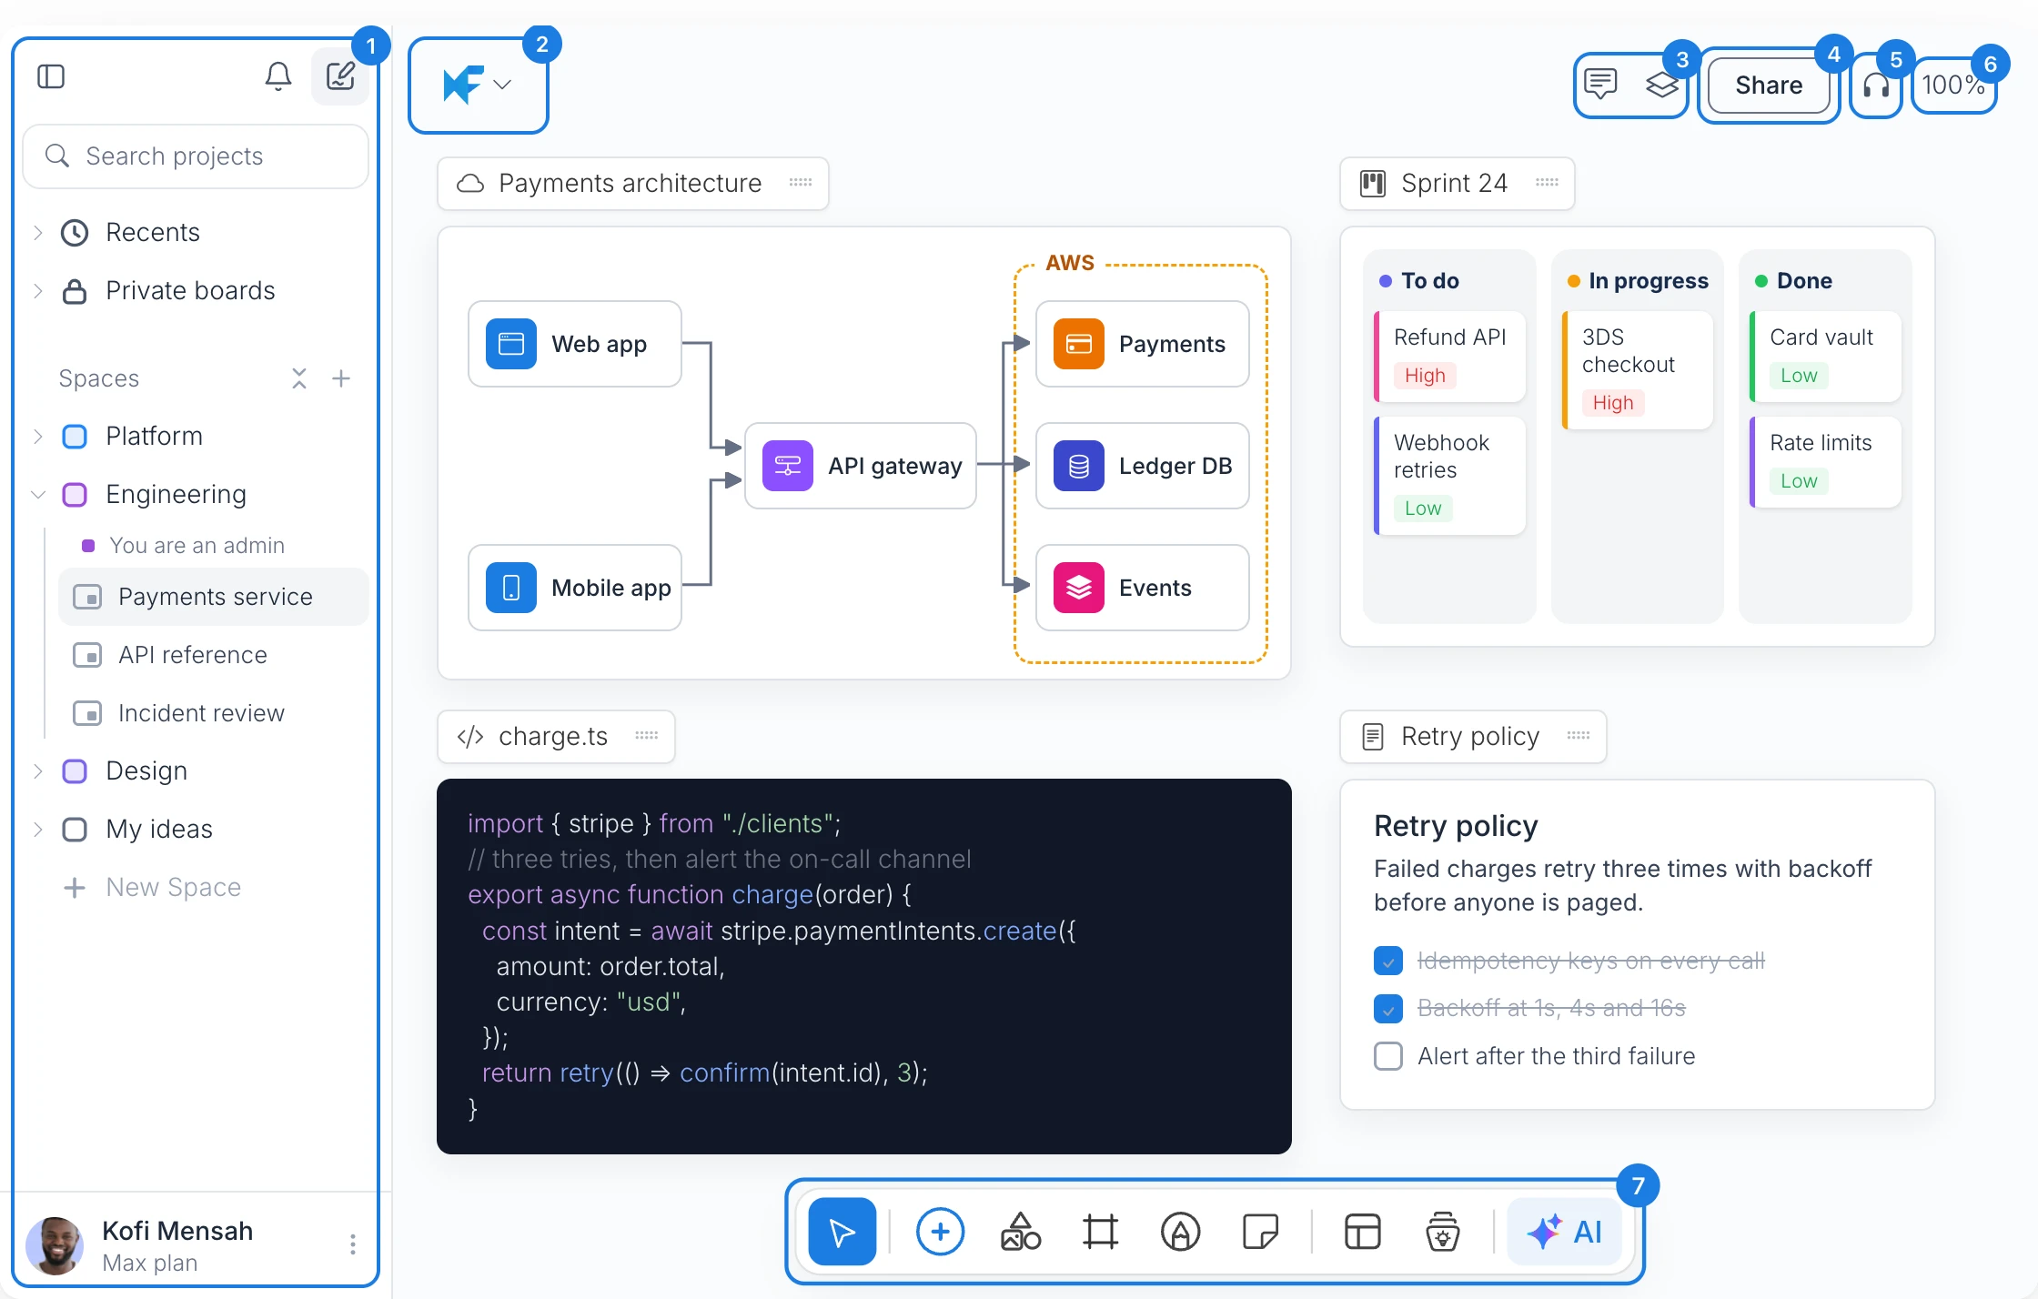This screenshot has width=2038, height=1299.
Task: Select the API gateway node
Action: [861, 466]
